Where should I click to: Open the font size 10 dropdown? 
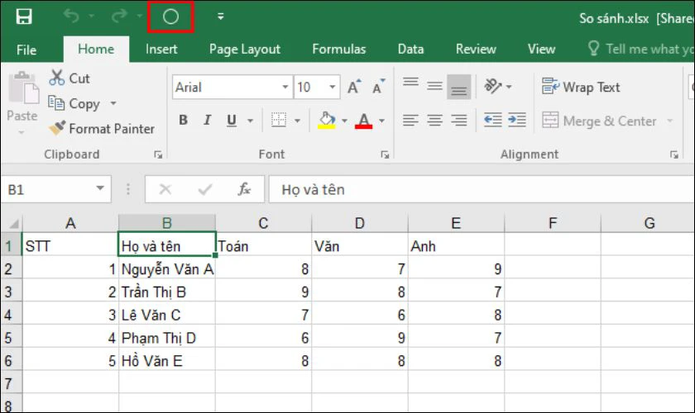point(332,88)
